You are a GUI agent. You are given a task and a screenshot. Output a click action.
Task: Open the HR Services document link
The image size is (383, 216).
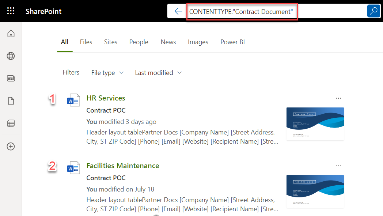[106, 98]
